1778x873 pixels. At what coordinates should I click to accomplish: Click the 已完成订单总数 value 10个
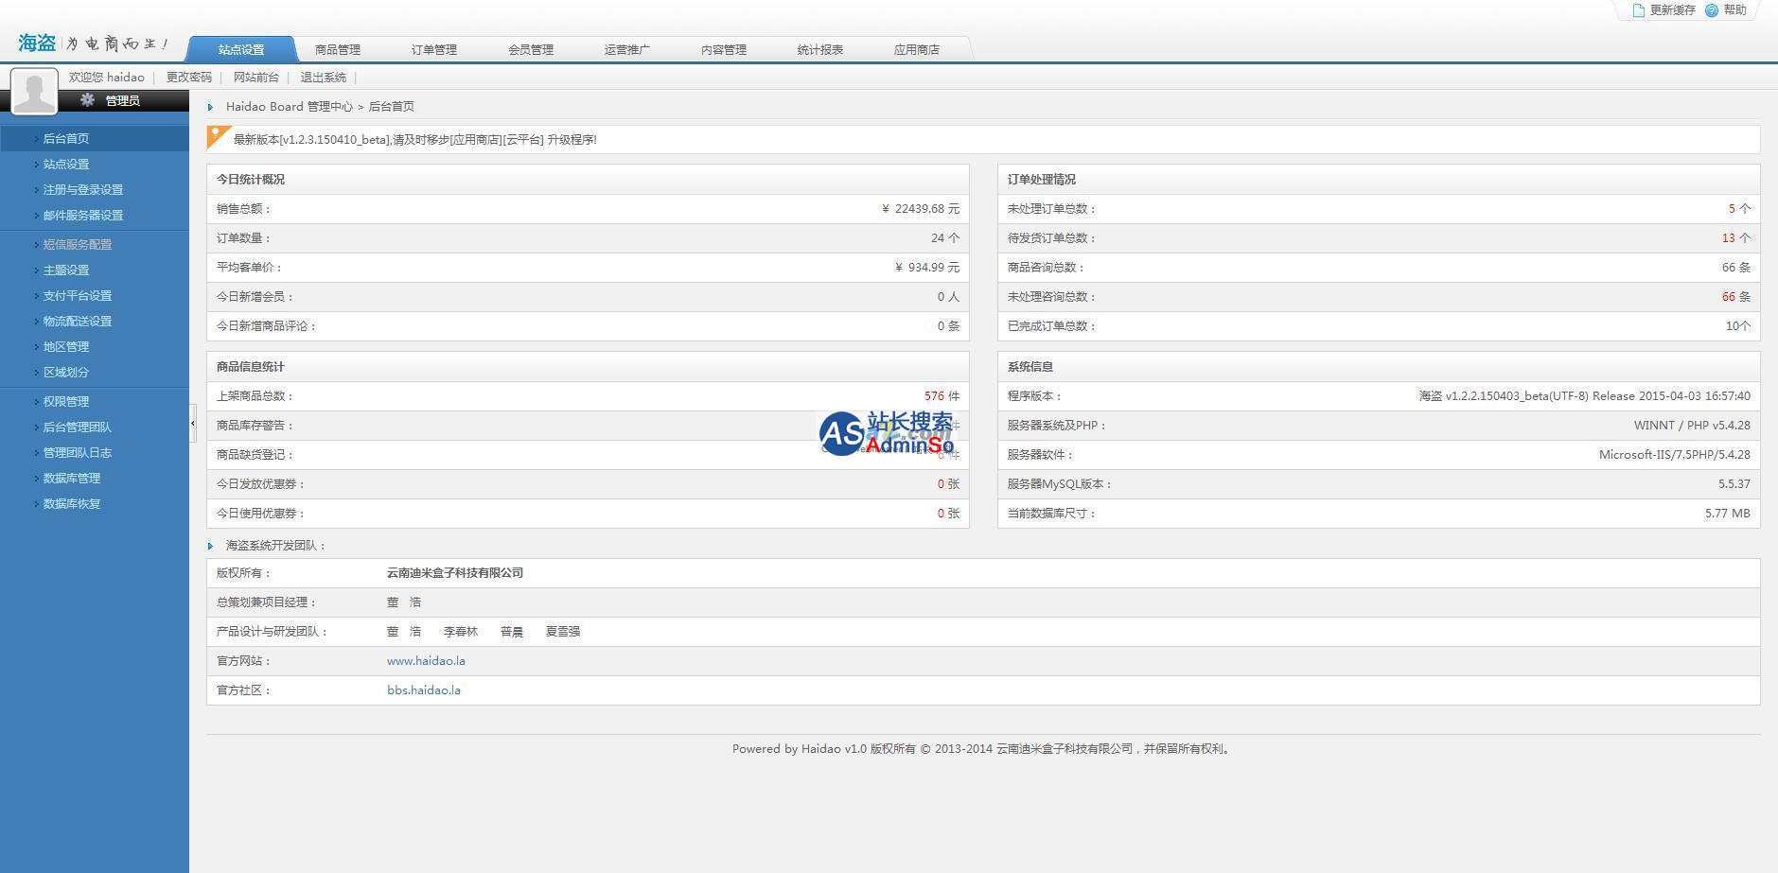tap(1738, 326)
